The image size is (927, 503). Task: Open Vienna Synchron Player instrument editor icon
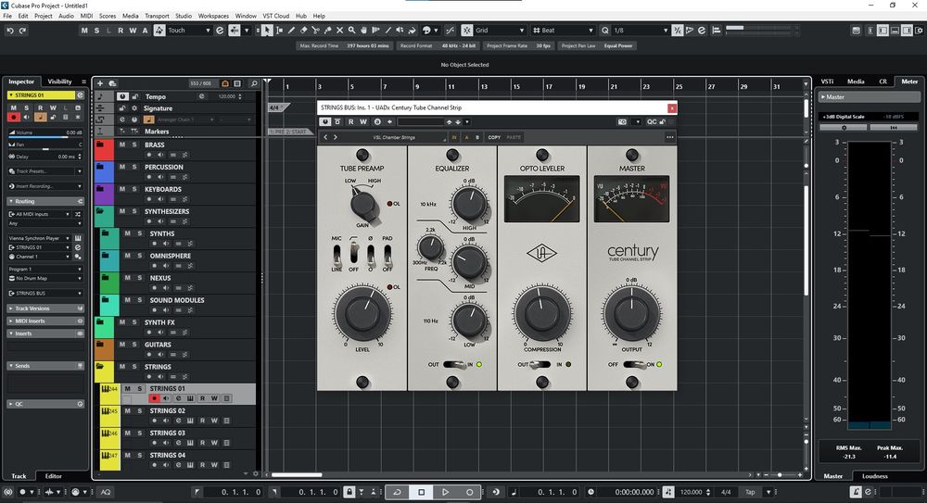click(x=78, y=238)
